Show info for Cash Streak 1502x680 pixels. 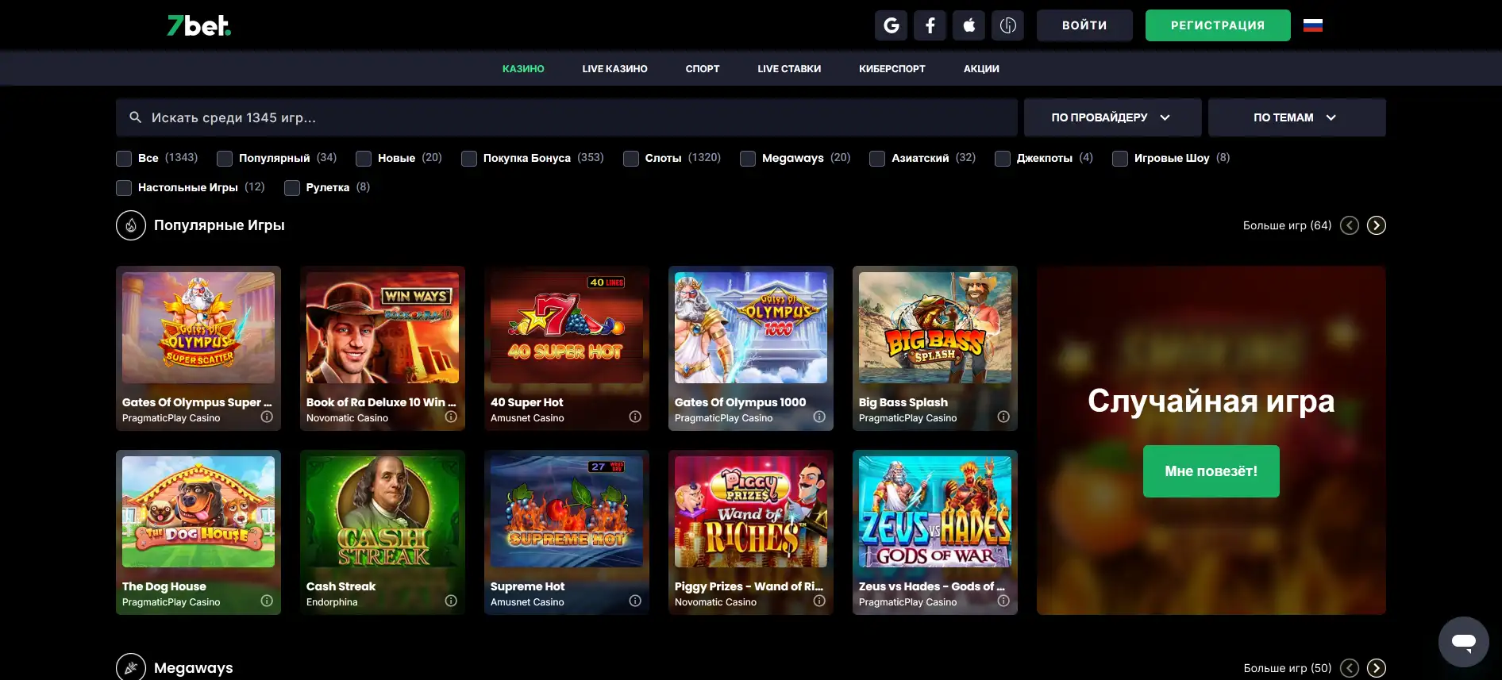tap(451, 601)
